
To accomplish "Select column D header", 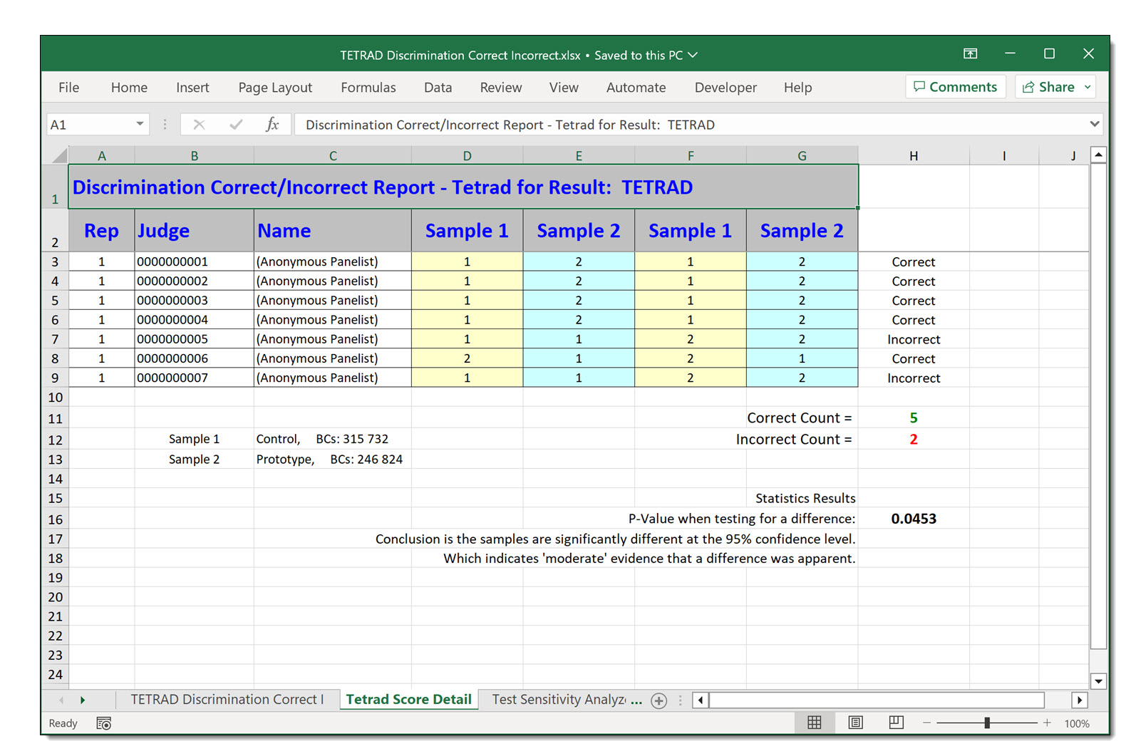I will 467,155.
